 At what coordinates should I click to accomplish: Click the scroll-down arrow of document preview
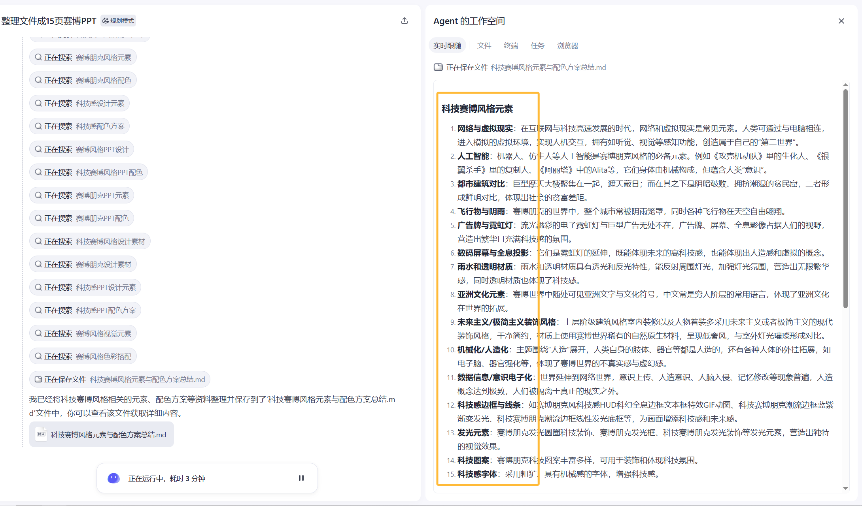[845, 488]
